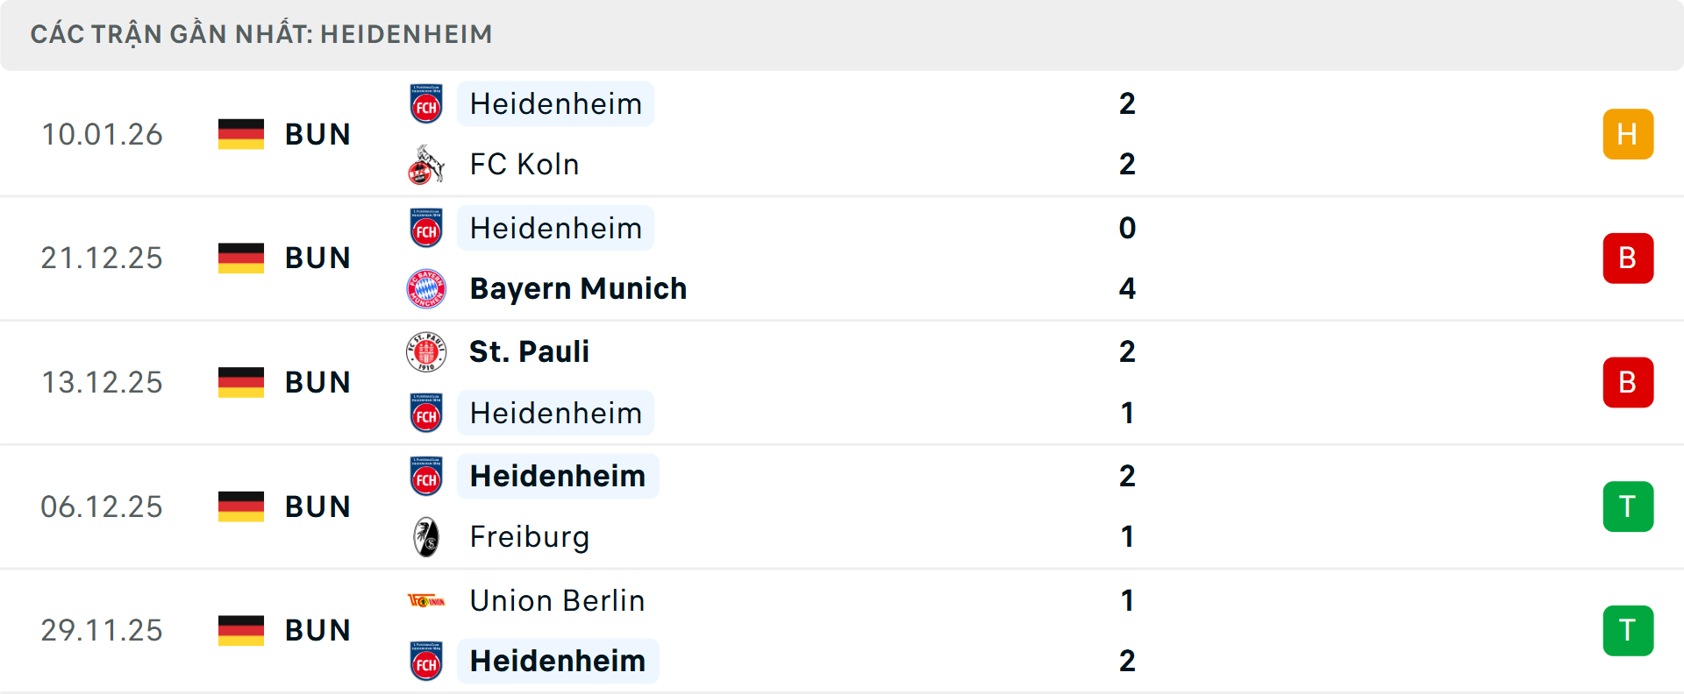Click the Freiburg club logo
This screenshot has height=694, width=1684.
coord(426,536)
